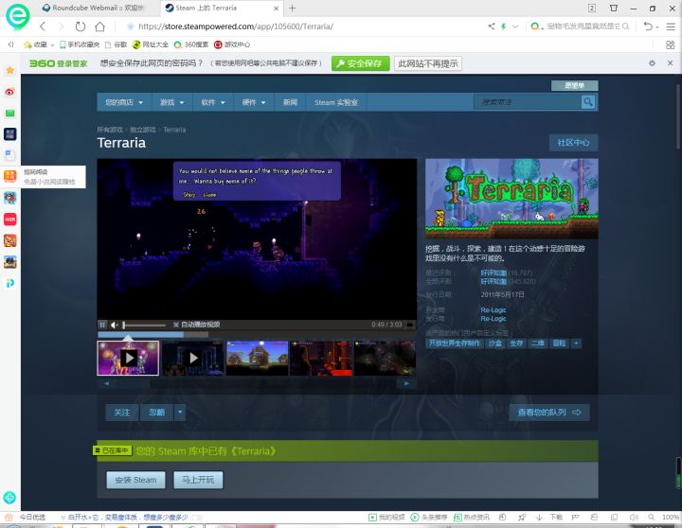Click the Re-Logic developer link
This screenshot has height=528, width=682.
point(494,310)
